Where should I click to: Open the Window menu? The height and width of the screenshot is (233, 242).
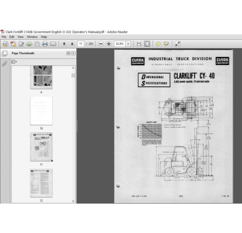pyautogui.click(x=32, y=37)
